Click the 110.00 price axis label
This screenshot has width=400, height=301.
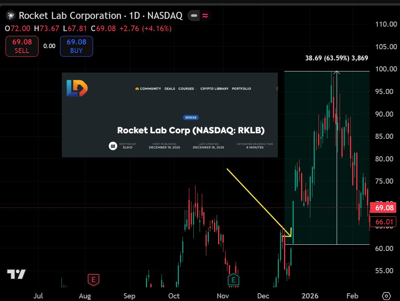point(386,24)
